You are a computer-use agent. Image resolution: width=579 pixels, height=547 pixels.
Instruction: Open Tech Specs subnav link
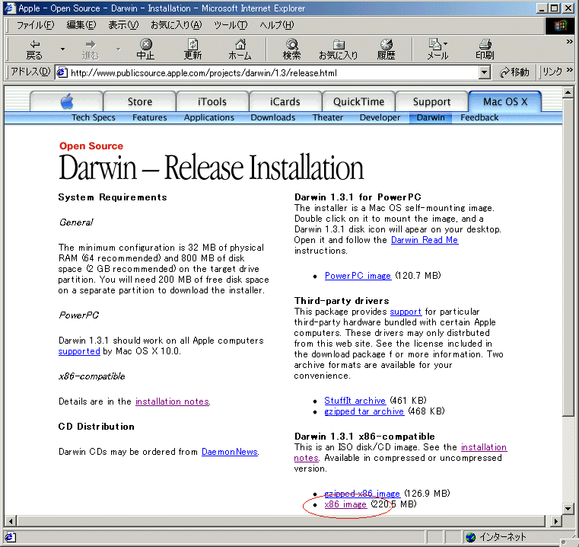pyautogui.click(x=94, y=117)
